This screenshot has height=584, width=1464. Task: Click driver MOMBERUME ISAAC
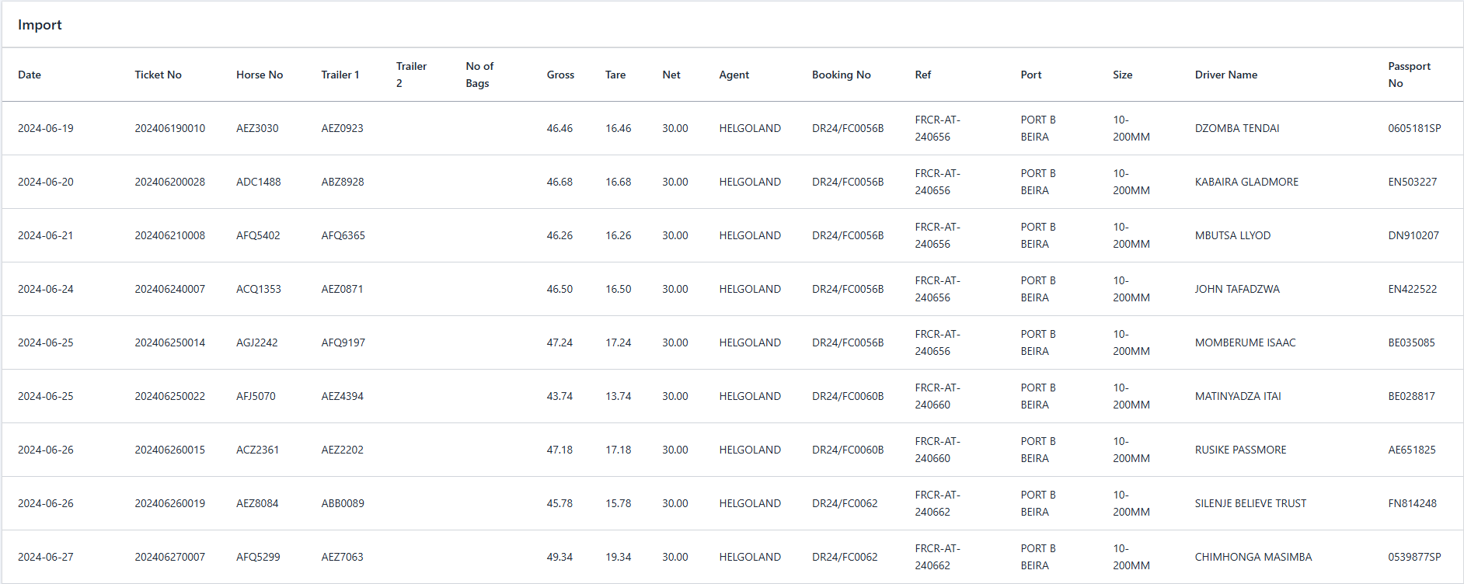click(x=1245, y=342)
